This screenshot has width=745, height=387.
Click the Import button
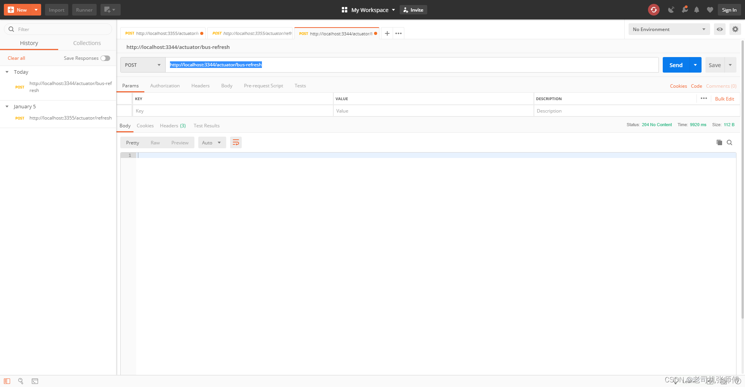[57, 10]
